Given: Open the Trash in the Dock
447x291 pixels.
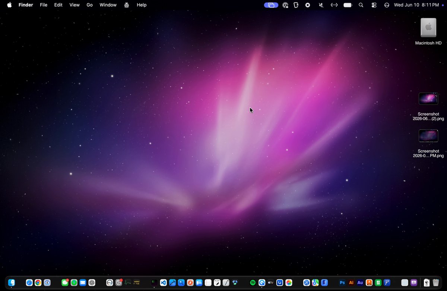Looking at the screenshot, I should pos(436,283).
